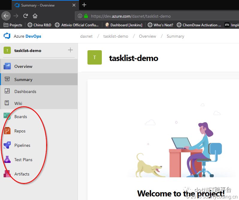This screenshot has width=239, height=200.
Task: Click the Dashboards grid icon
Action: (7, 91)
